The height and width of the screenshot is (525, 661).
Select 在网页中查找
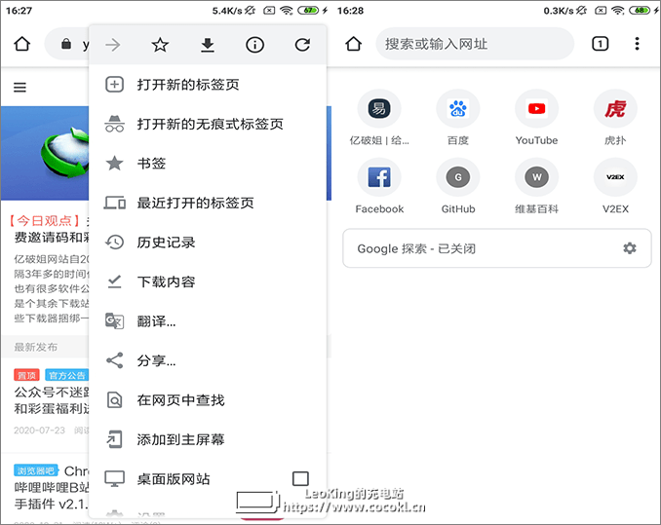[208, 400]
